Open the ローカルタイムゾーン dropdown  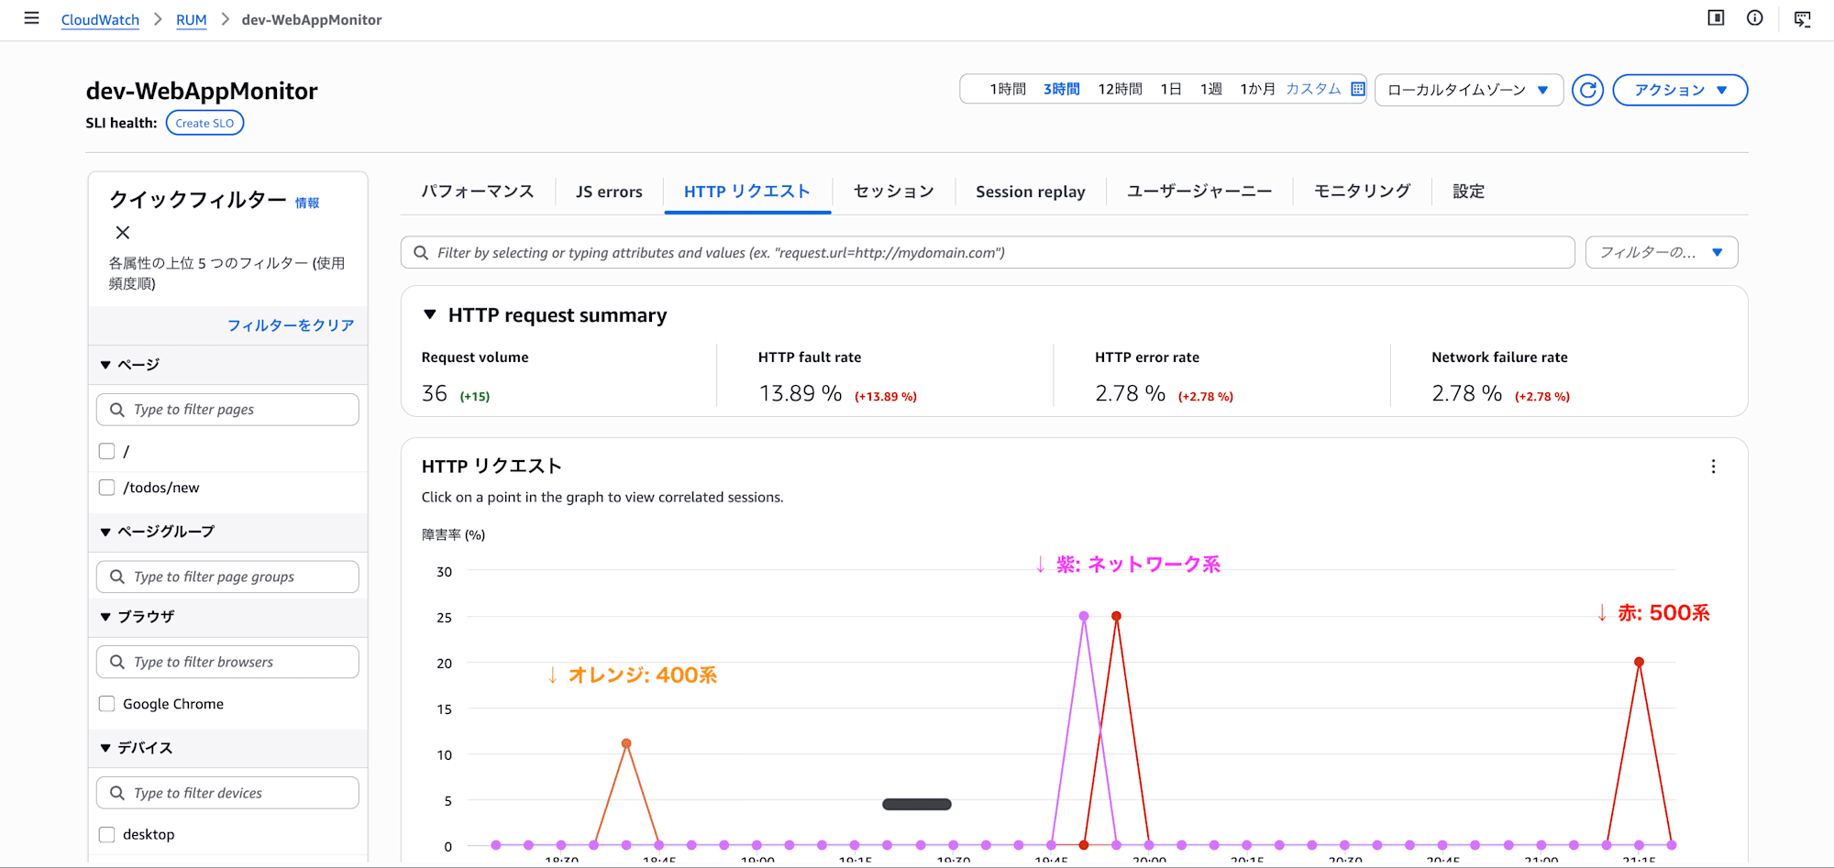(x=1468, y=90)
